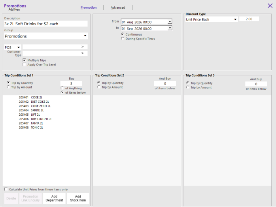Click the And Buy field in Set 2

(165, 83)
